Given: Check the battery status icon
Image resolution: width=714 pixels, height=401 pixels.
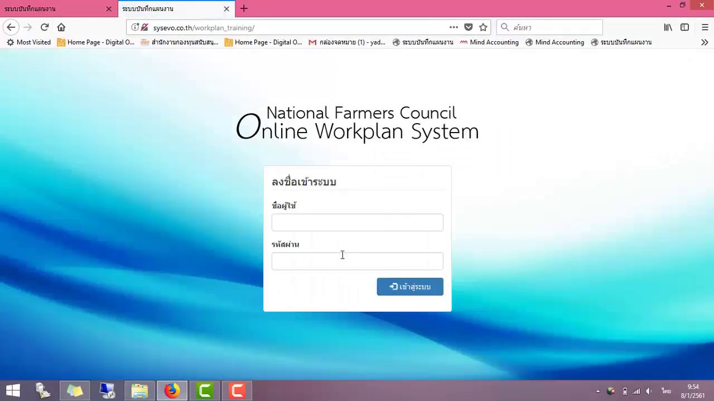Looking at the screenshot, I should [x=625, y=392].
